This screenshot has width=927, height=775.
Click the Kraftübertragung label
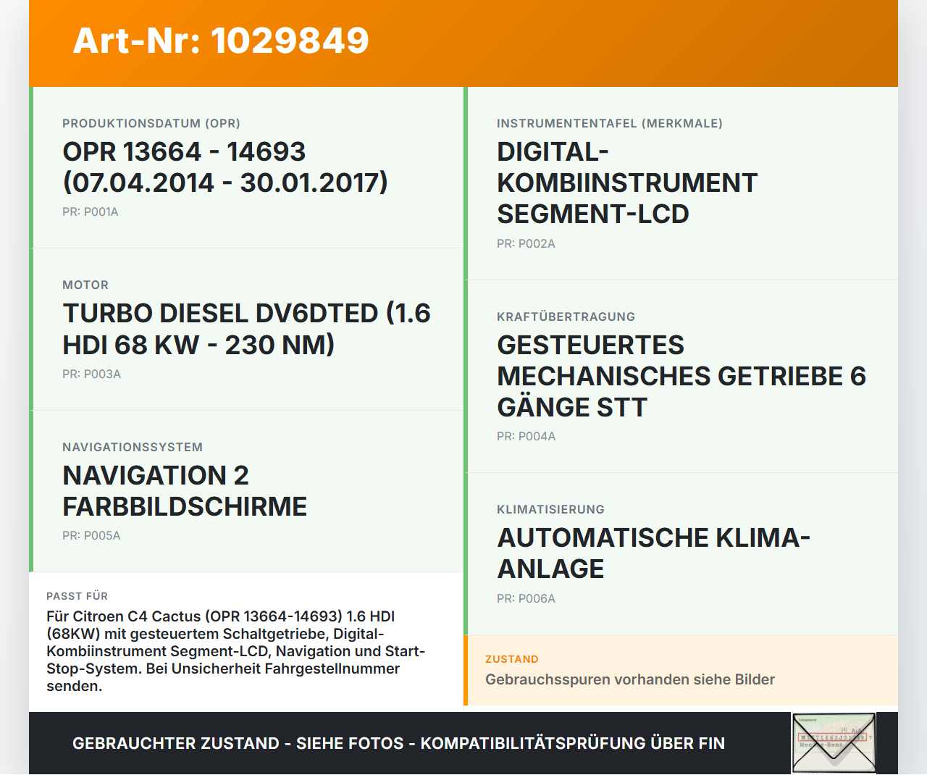(x=566, y=317)
